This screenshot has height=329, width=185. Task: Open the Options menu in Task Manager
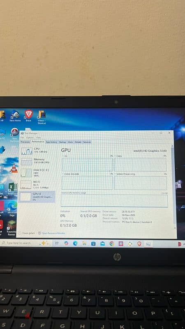tap(30, 137)
